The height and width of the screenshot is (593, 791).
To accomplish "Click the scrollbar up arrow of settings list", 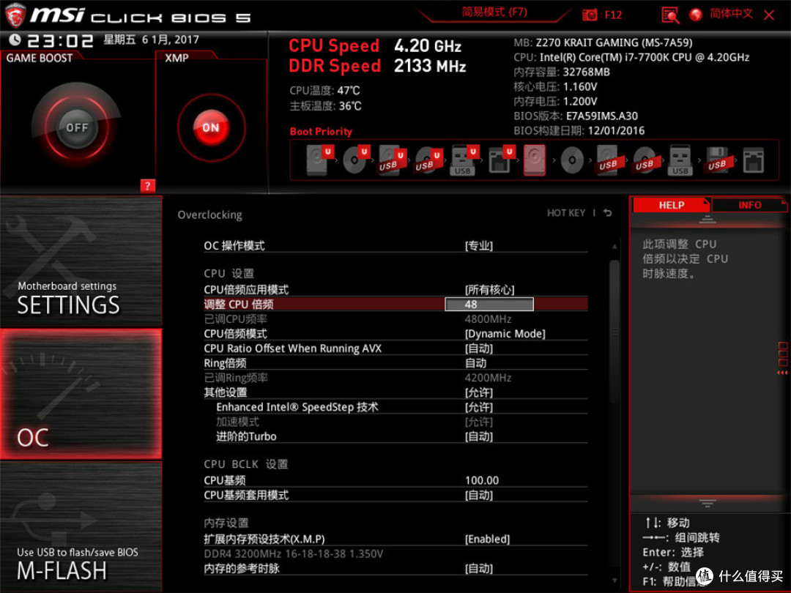I will coord(614,246).
